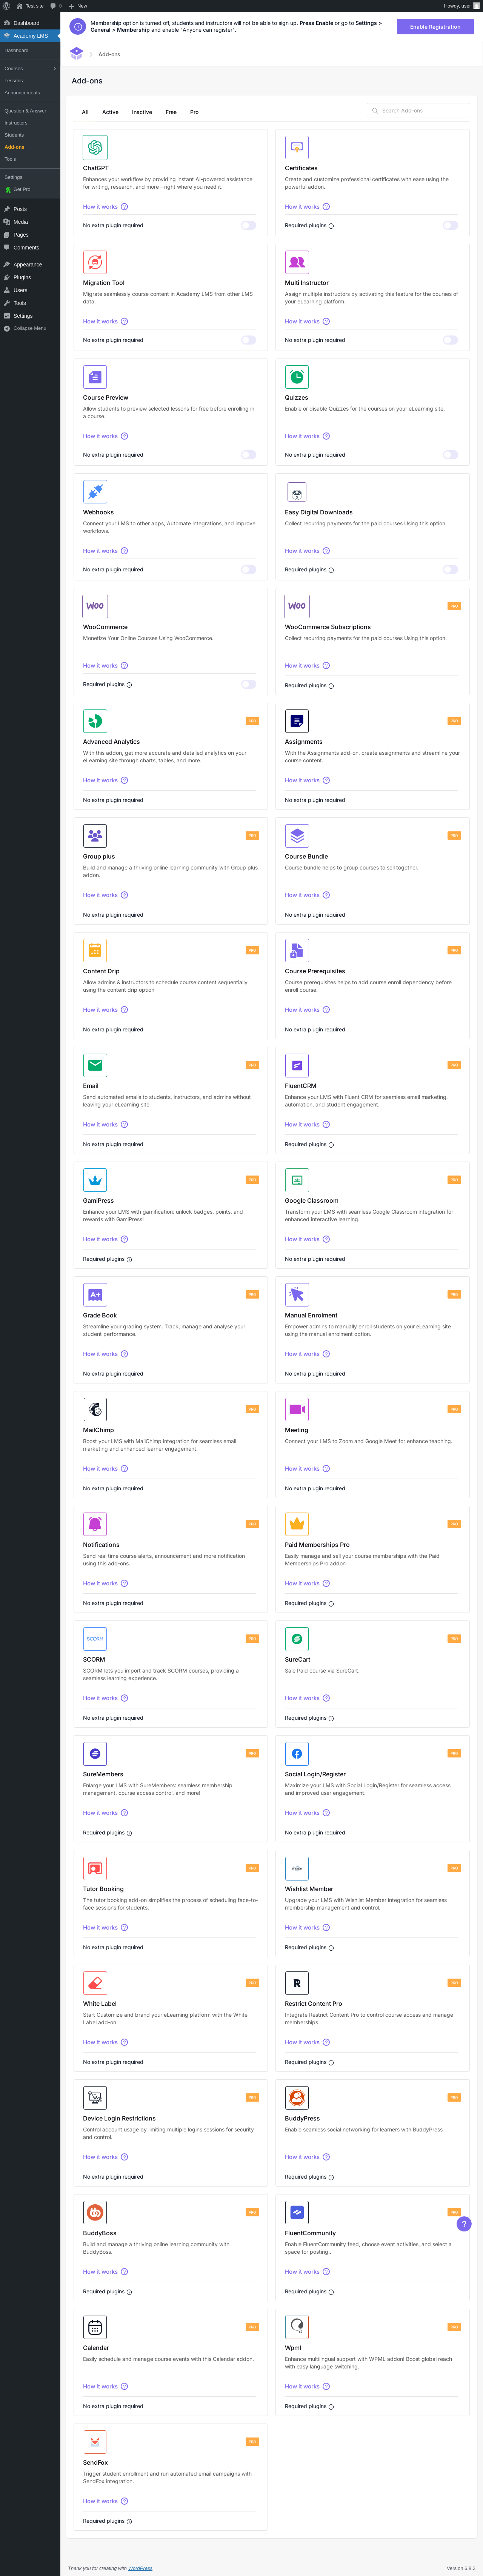Expand the Courses submenu arrow in sidebar
This screenshot has height=2576, width=483.
pos(55,69)
